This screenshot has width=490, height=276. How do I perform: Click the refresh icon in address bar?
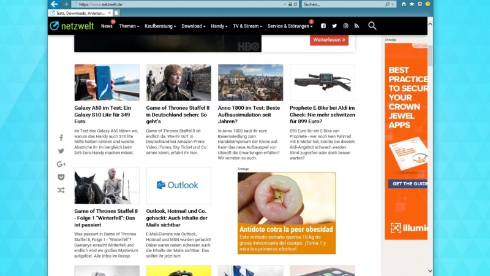coord(295,4)
